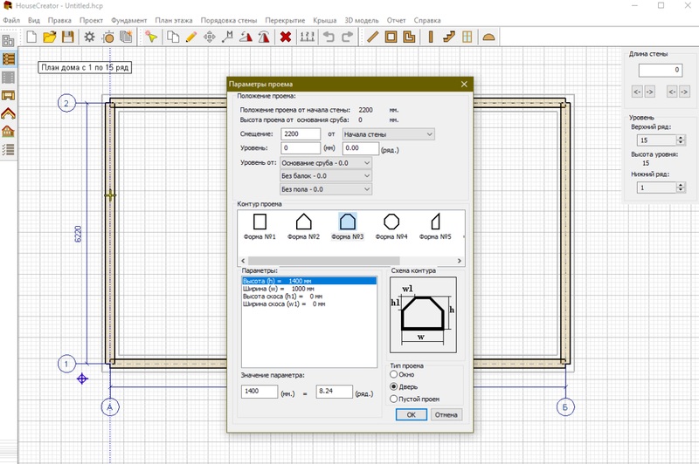Select the arch semicircle tool
The width and height of the screenshot is (699, 464).
[489, 37]
